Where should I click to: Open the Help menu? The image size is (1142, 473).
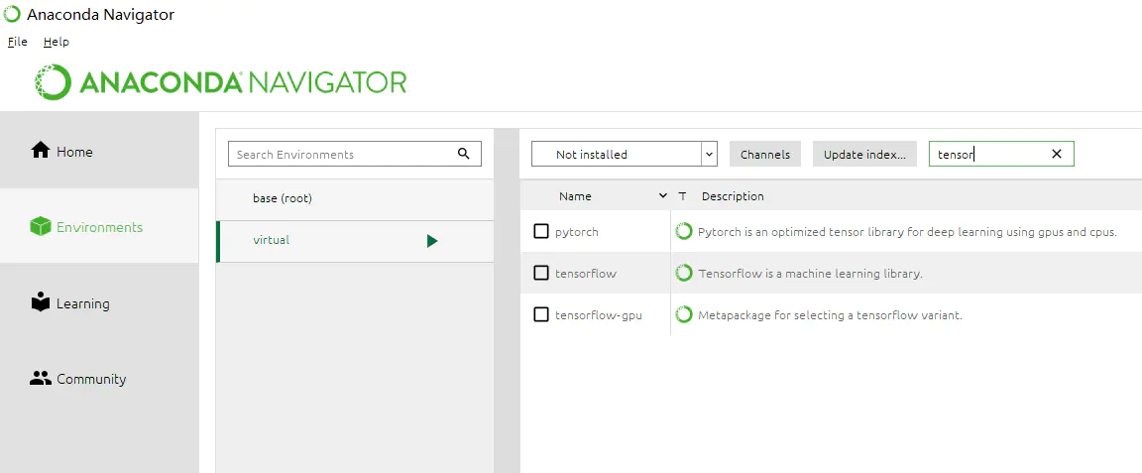(57, 42)
